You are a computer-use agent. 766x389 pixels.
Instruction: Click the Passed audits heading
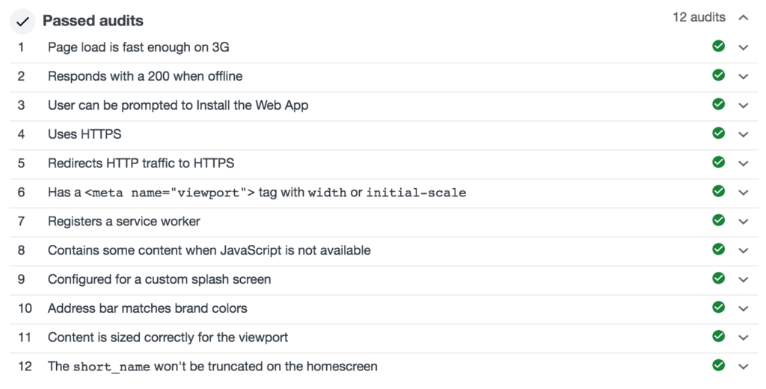click(93, 21)
